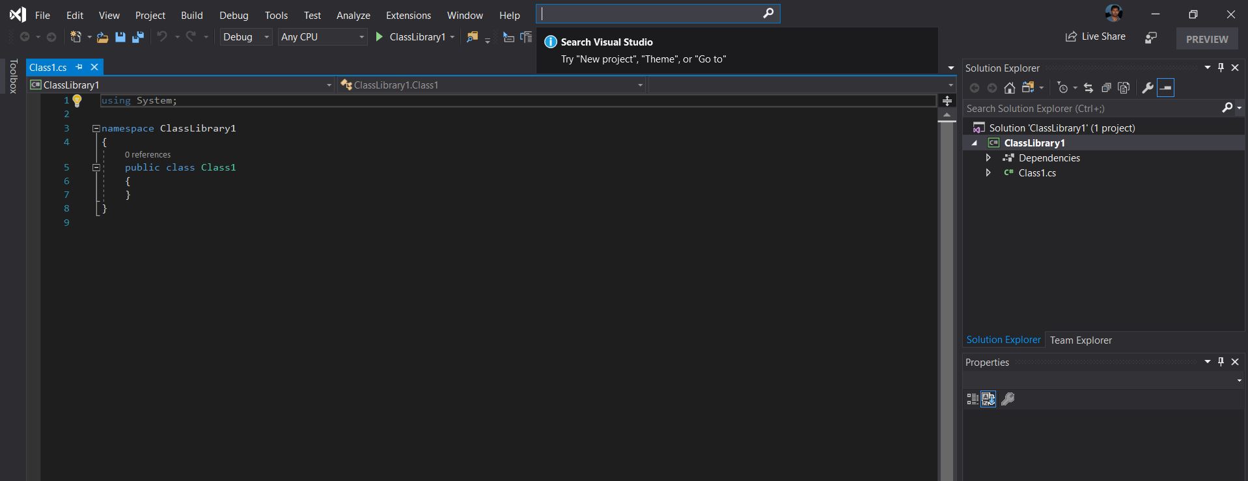The height and width of the screenshot is (481, 1248).
Task: Open the ClassLibrary1 start target dropdown arrow
Action: click(x=452, y=37)
